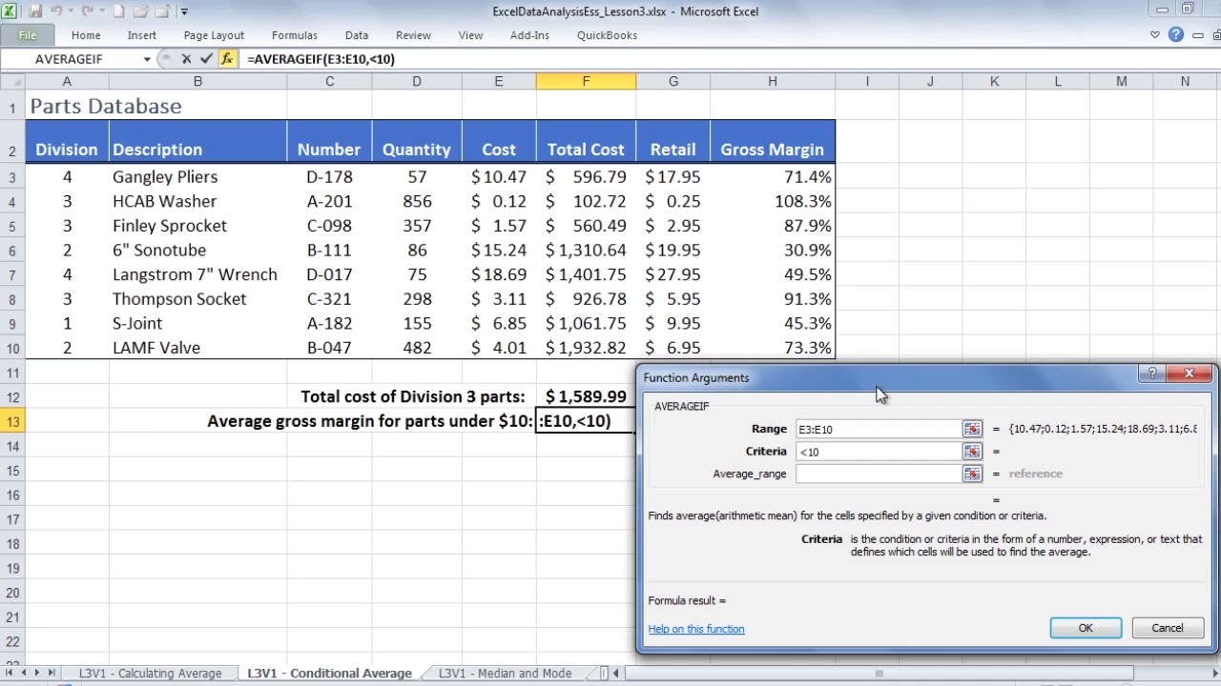This screenshot has width=1221, height=686.
Task: Click the Range input field
Action: 878,429
